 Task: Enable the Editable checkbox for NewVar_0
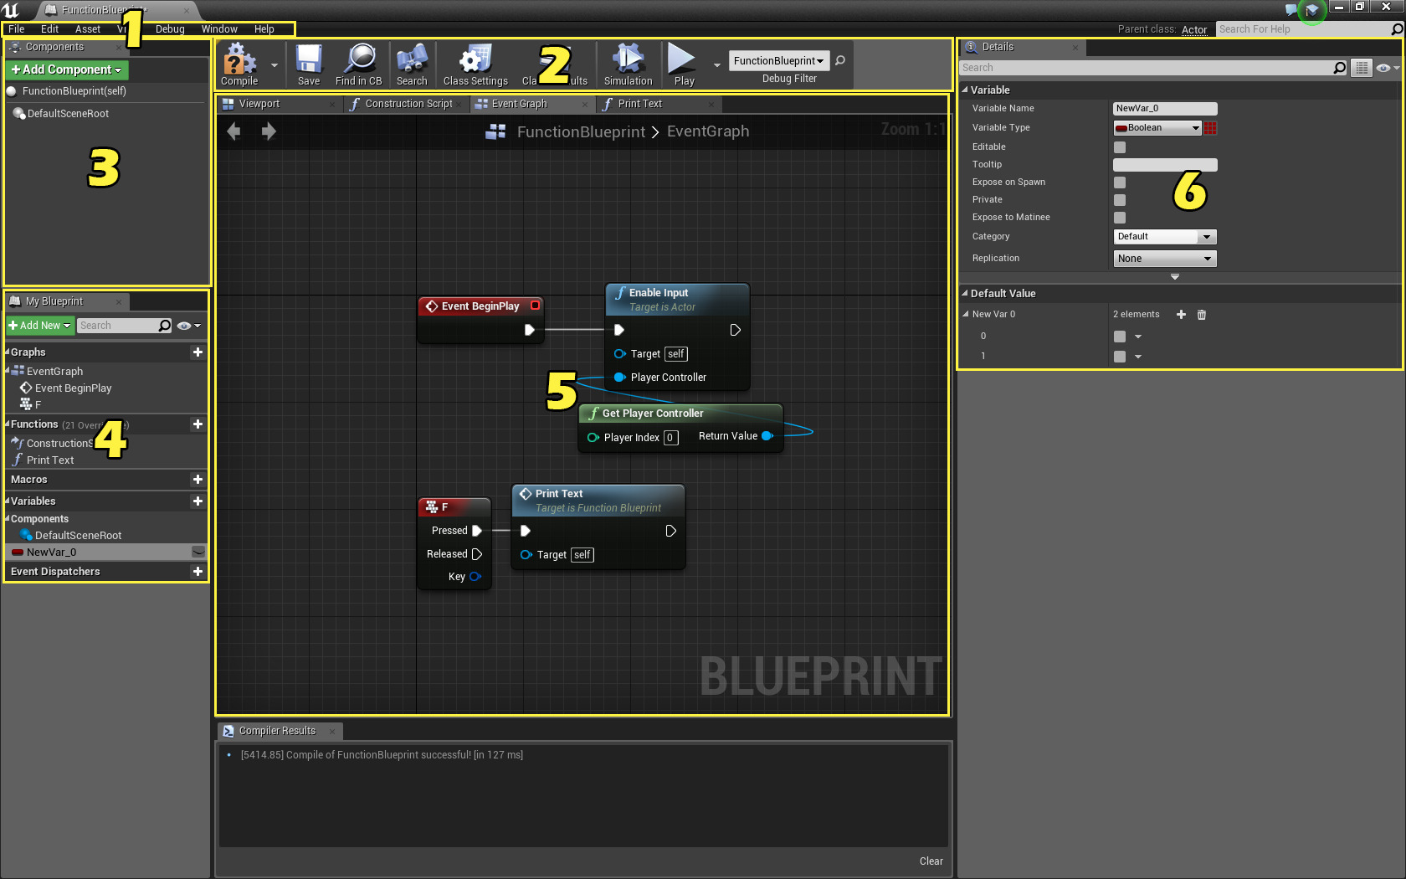(1119, 146)
